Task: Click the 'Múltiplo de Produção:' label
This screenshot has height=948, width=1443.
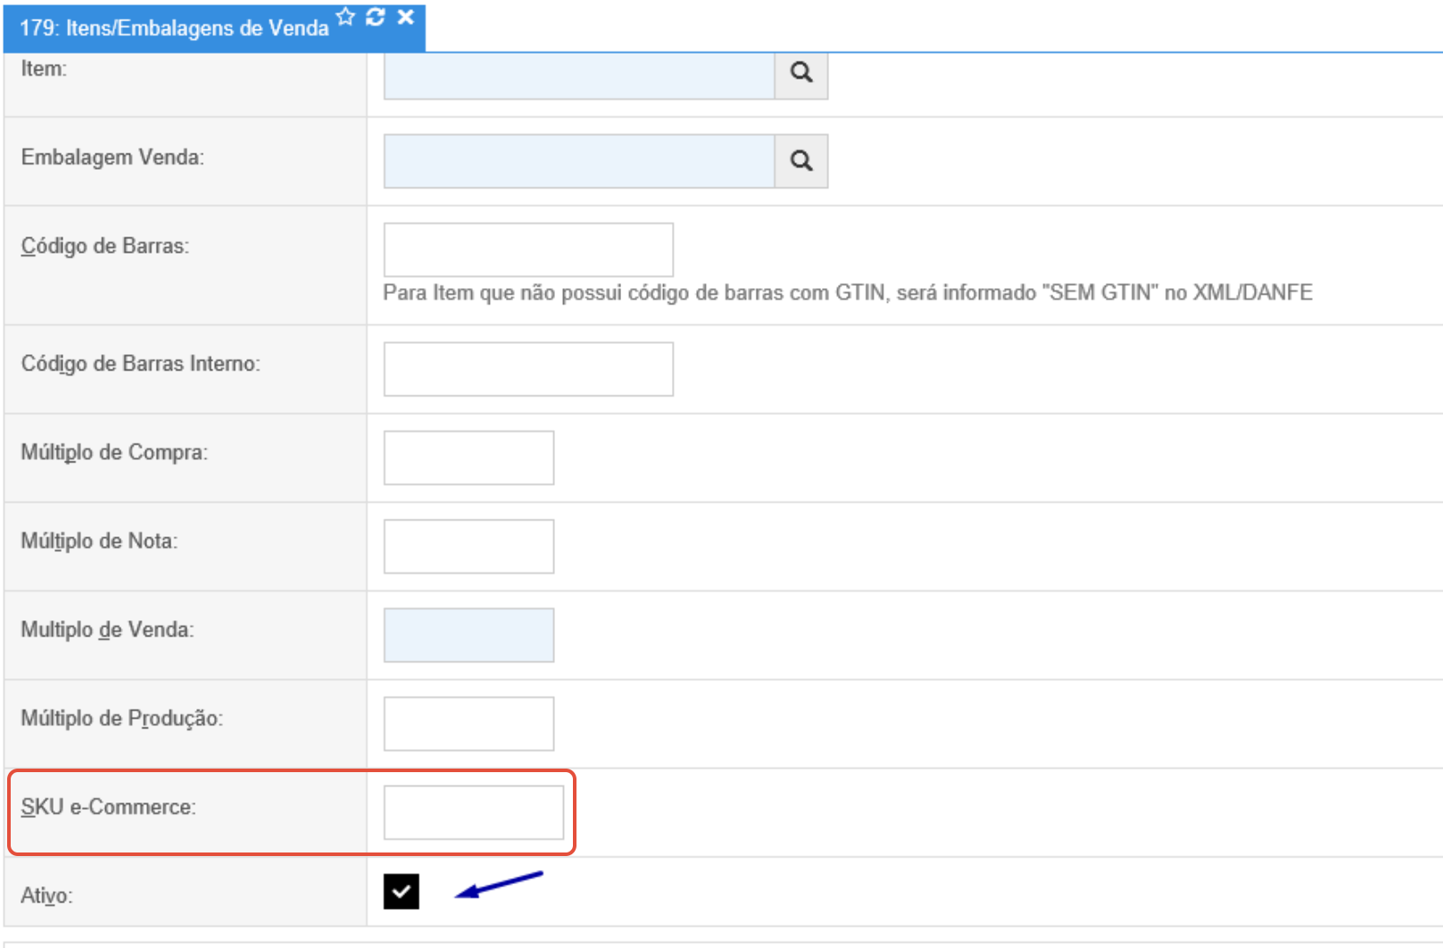Action: coord(122,719)
